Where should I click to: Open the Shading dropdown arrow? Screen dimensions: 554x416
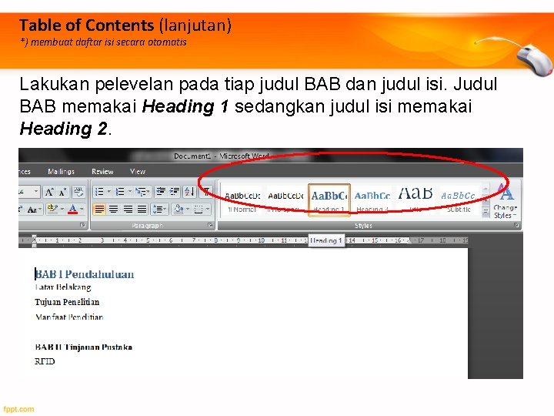pos(188,210)
